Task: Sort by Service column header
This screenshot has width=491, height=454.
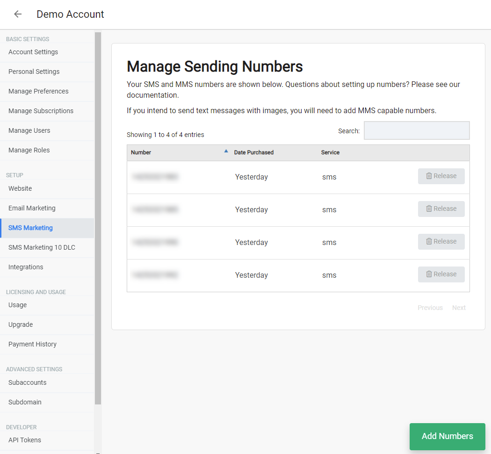Action: point(330,152)
